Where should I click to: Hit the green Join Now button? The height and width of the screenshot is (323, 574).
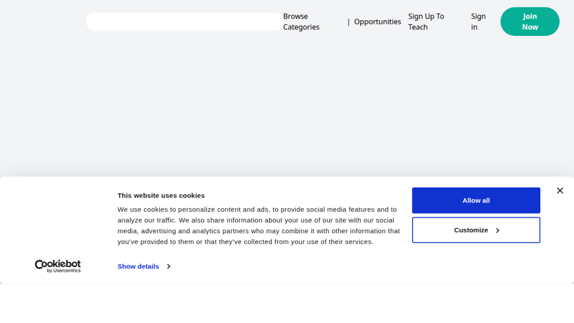click(x=530, y=22)
